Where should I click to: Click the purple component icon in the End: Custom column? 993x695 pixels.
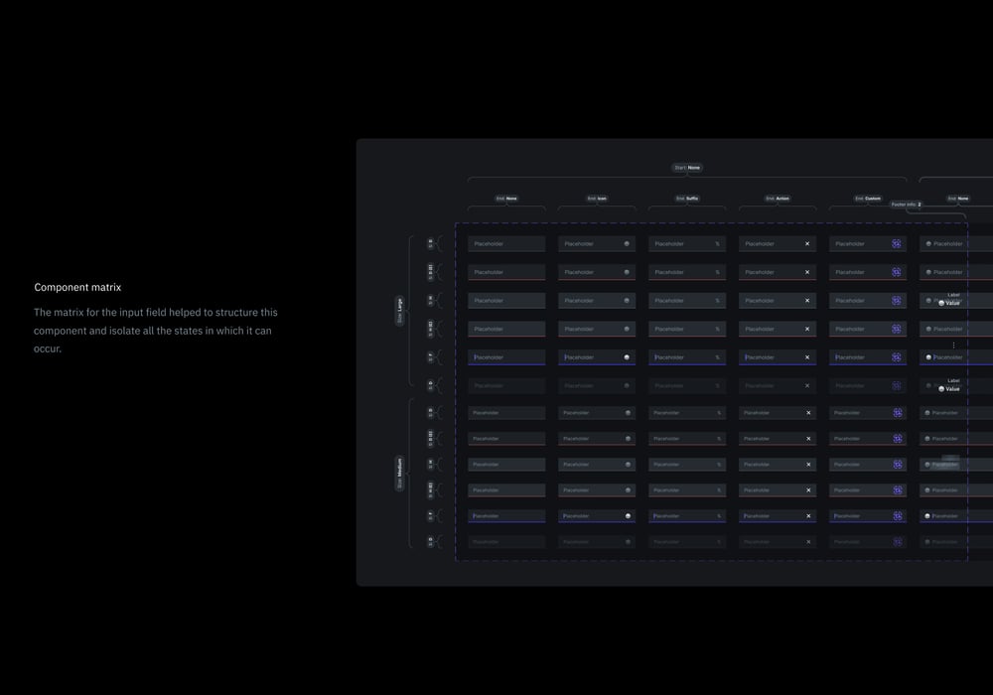(897, 243)
